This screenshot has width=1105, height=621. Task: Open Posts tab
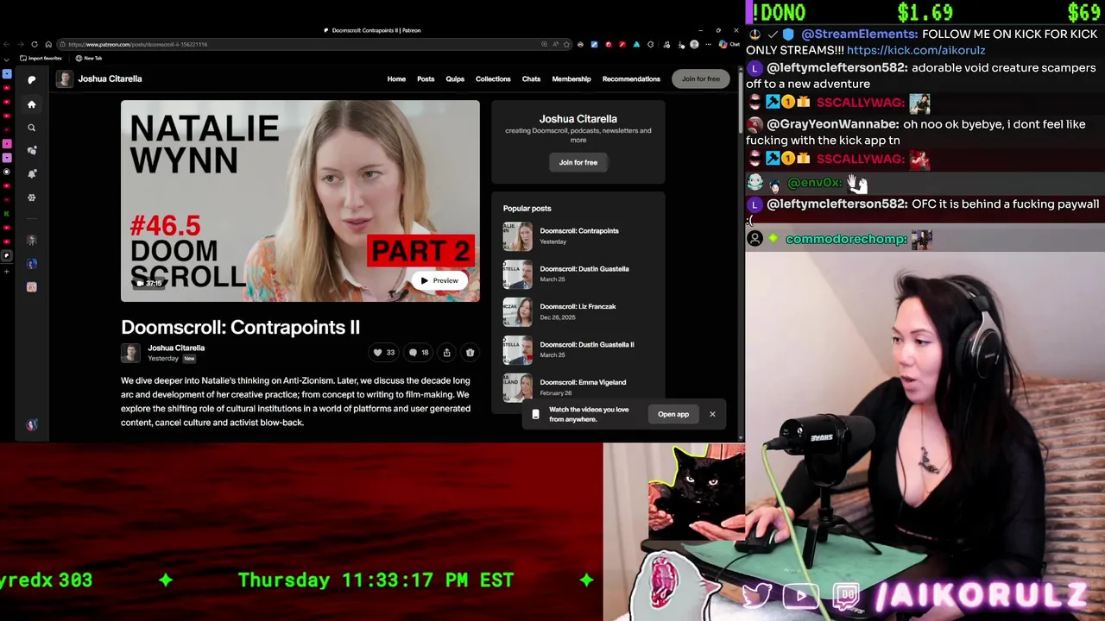click(x=426, y=78)
